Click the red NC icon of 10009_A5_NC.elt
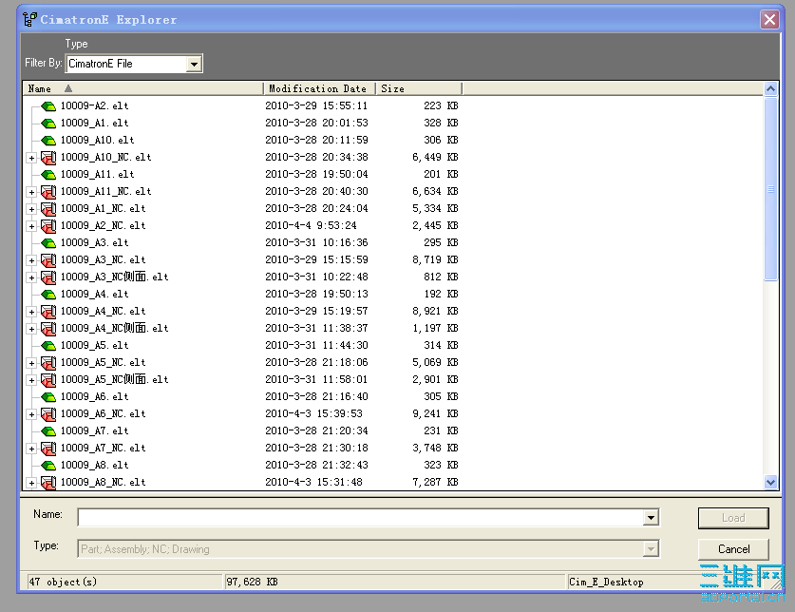Viewport: 795px width, 612px height. [48, 363]
